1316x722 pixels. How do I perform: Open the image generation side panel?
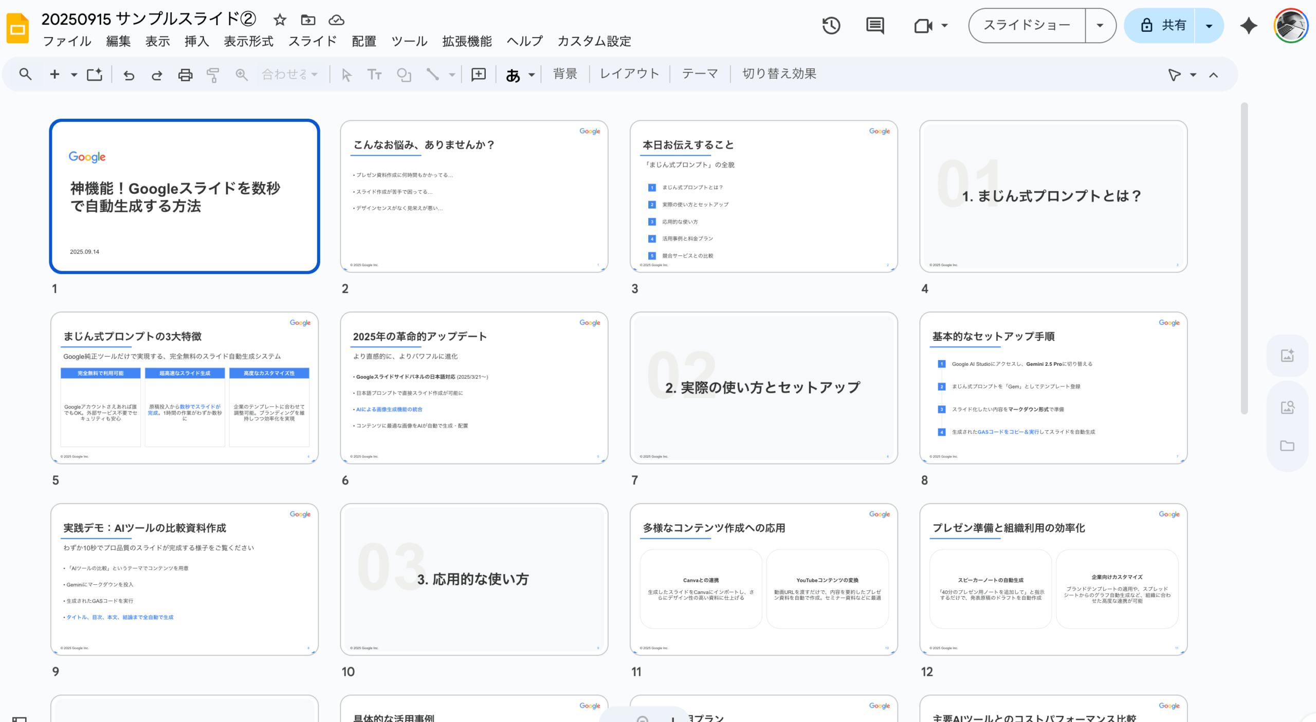click(x=1287, y=355)
